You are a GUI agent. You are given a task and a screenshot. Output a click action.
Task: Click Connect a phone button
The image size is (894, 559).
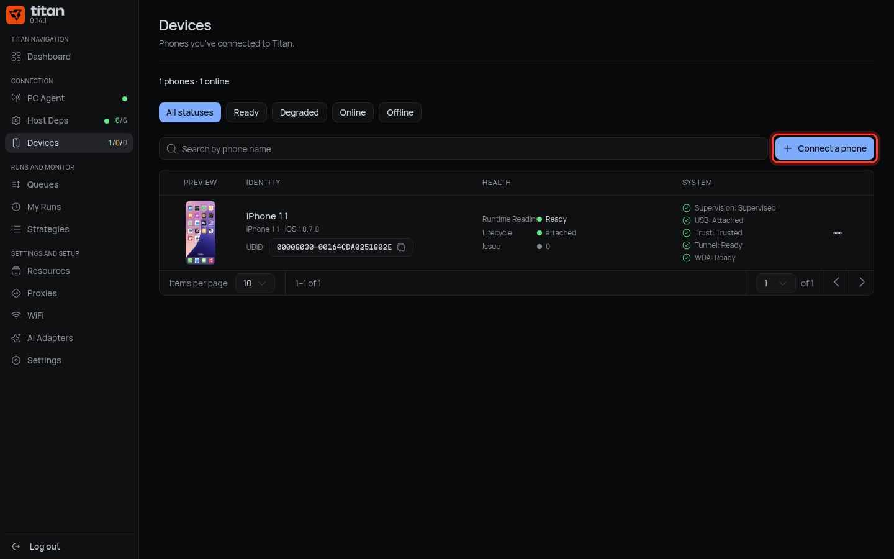[824, 148]
